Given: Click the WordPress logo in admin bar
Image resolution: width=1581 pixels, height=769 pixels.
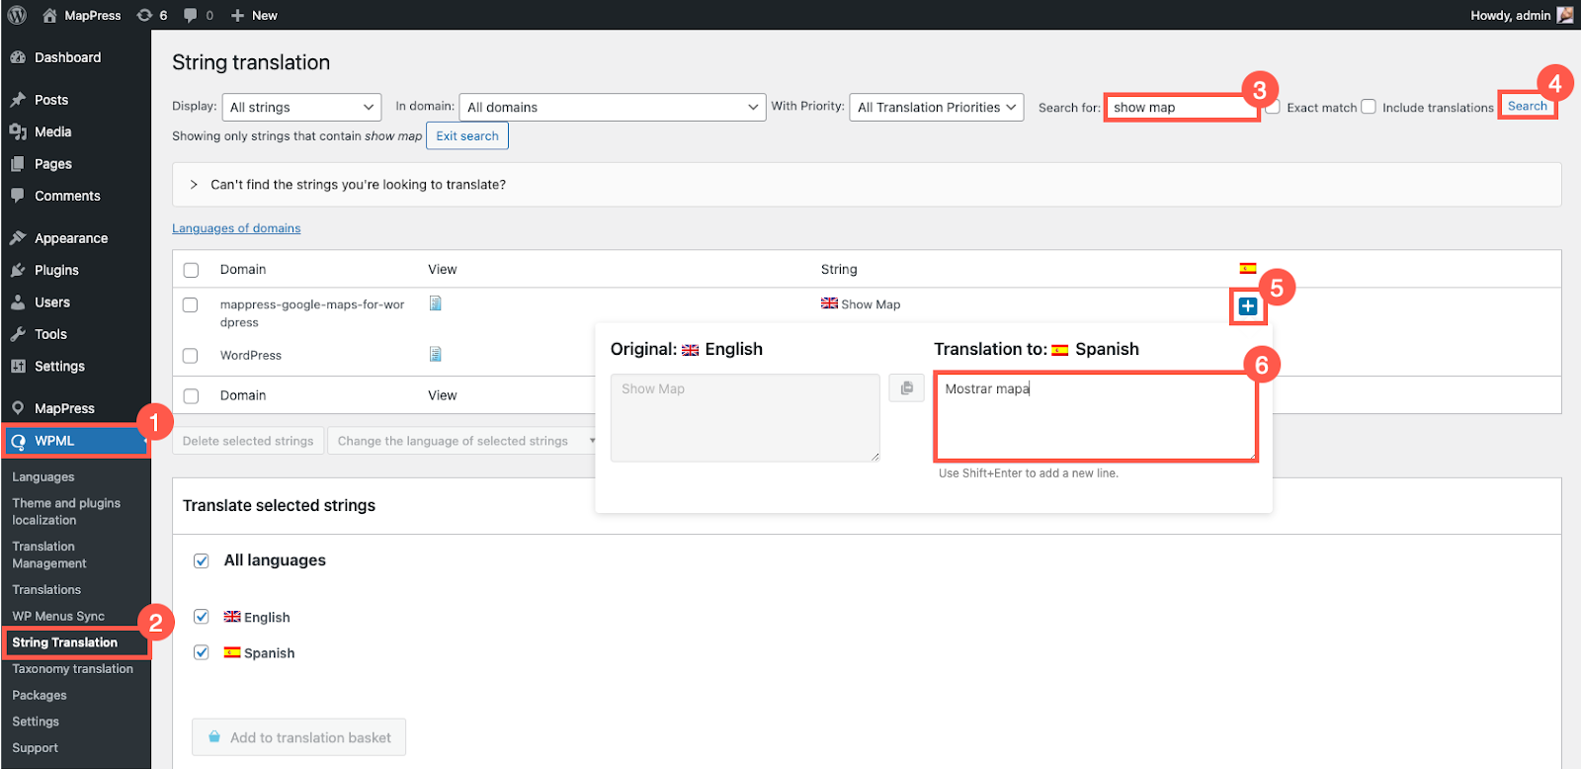Looking at the screenshot, I should (x=17, y=15).
